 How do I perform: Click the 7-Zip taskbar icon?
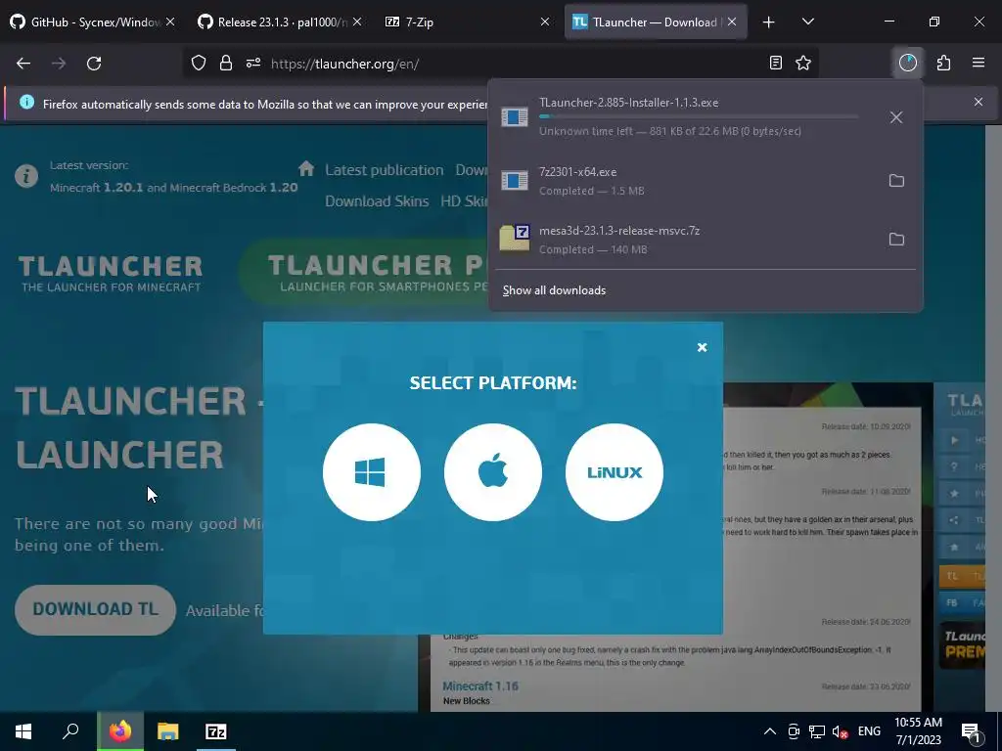click(215, 731)
